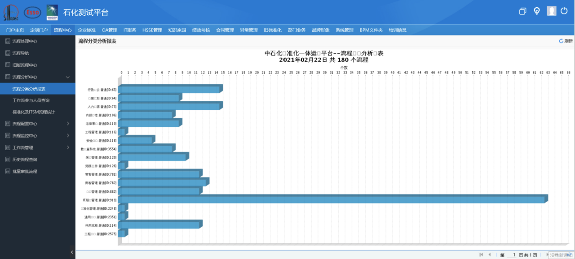Open 工作流参与人员查询 in sidebar
The height and width of the screenshot is (259, 575).
(x=38, y=100)
